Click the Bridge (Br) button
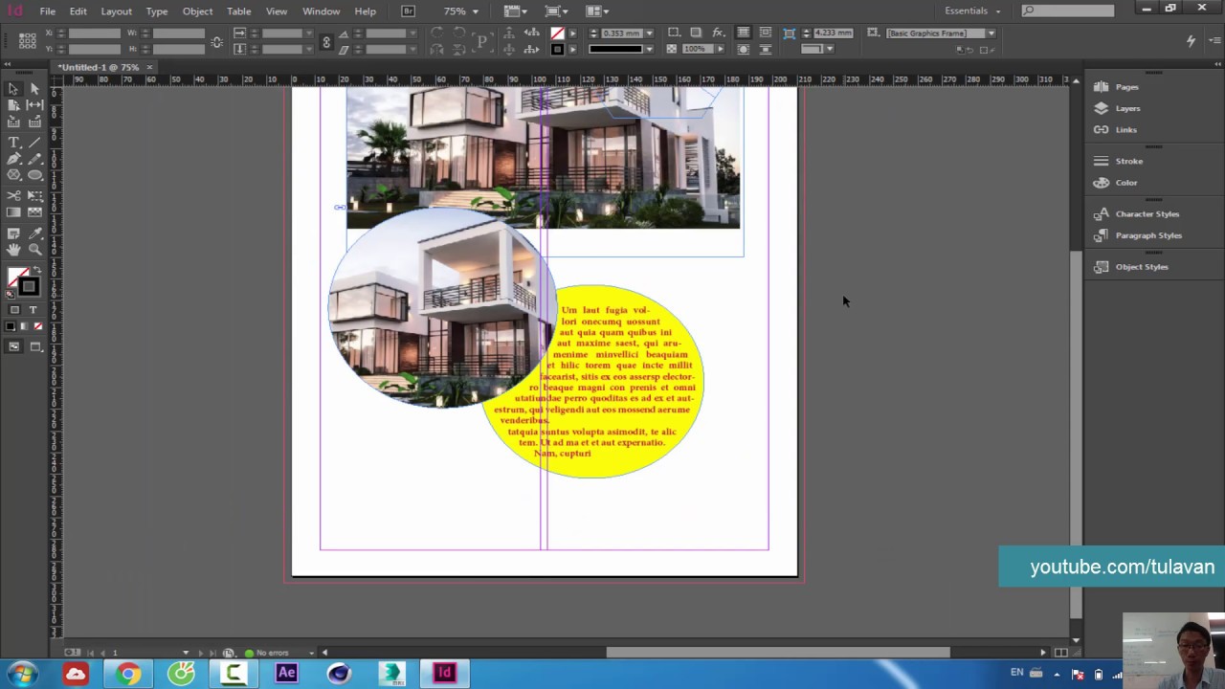This screenshot has width=1225, height=689. 409,11
